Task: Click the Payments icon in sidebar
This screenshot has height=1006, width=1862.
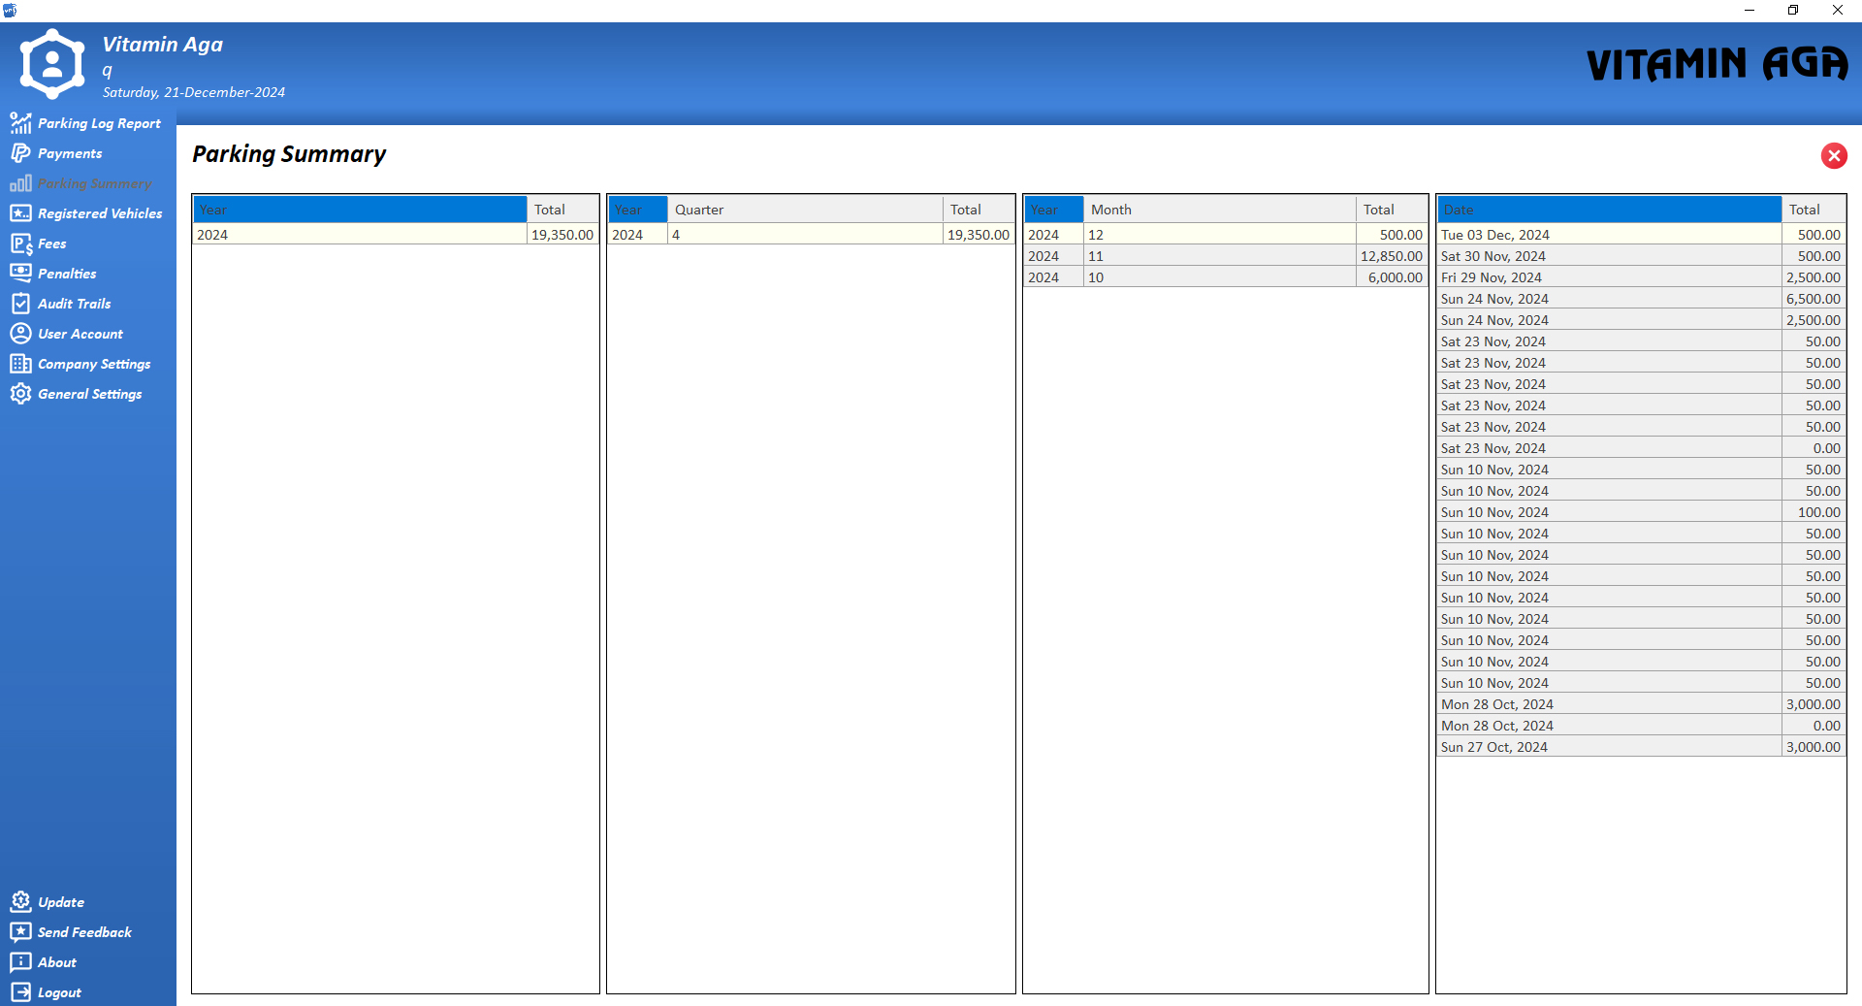Action: [20, 153]
